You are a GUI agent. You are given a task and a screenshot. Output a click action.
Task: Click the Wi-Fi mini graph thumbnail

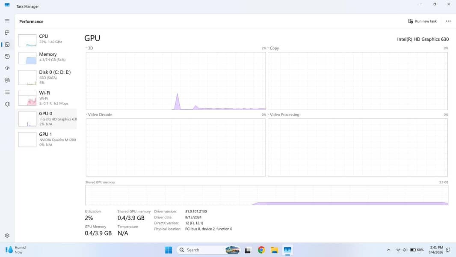(x=27, y=99)
